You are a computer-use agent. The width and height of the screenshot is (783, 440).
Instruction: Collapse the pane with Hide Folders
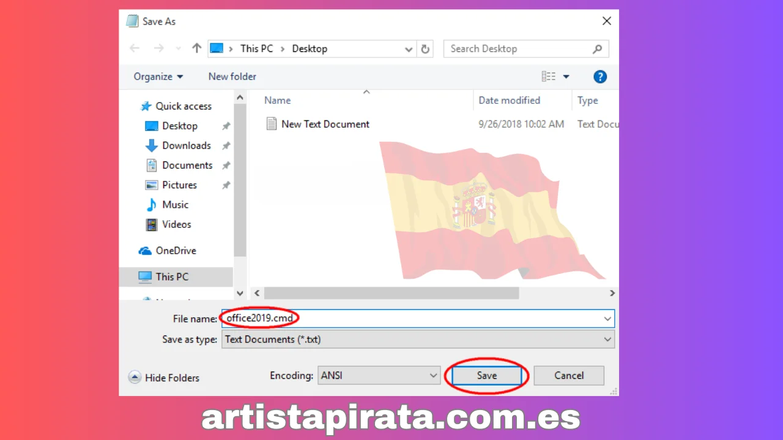[164, 378]
